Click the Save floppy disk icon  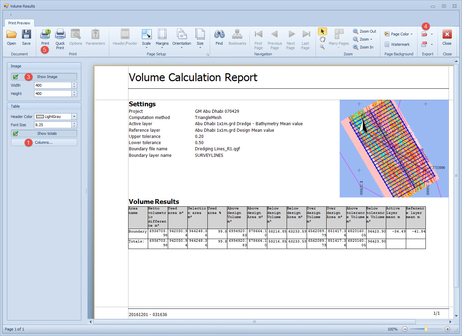26,34
